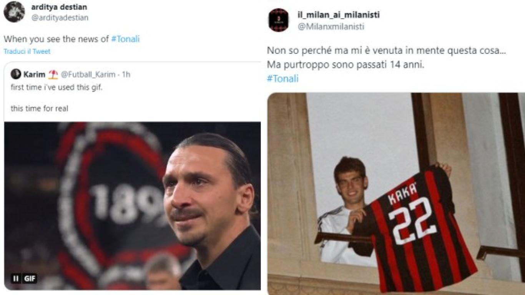Open the @Futball_Karim handle
525x295 pixels.
click(x=89, y=74)
